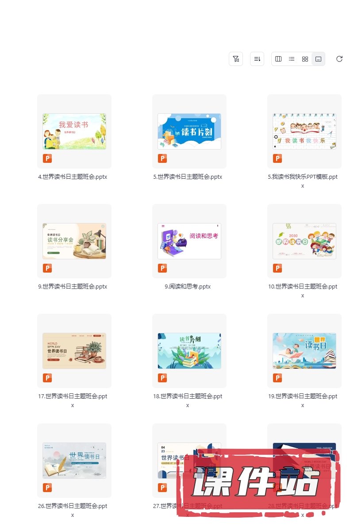Open the sort order menu
Viewport: 354px width, 531px height.
coord(257,59)
